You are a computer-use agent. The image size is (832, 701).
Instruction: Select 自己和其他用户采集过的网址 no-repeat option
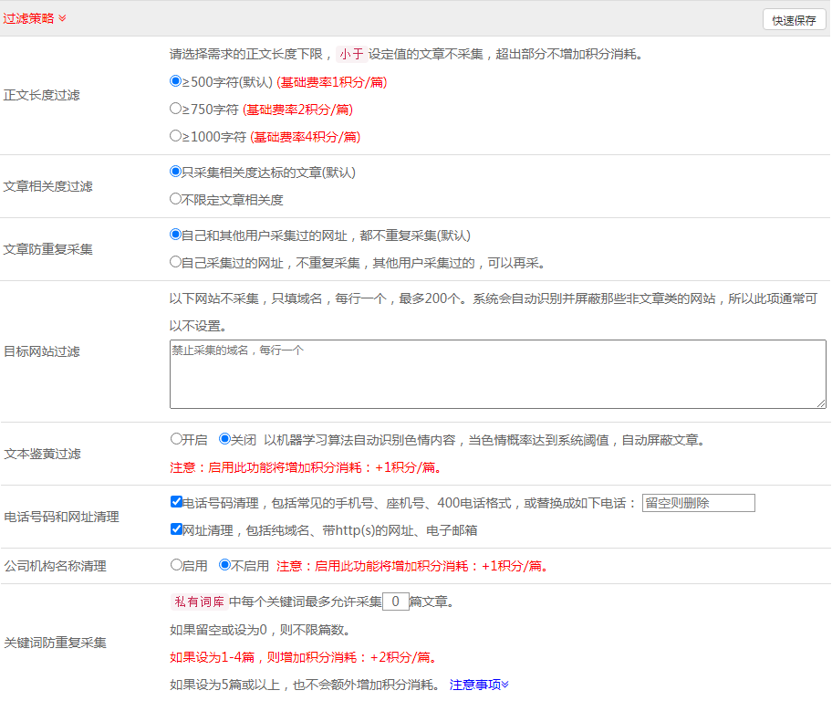pos(176,235)
